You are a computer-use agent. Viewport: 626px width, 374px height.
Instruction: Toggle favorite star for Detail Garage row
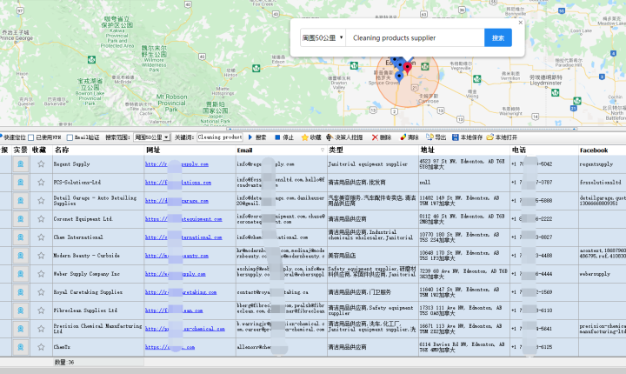(x=41, y=201)
